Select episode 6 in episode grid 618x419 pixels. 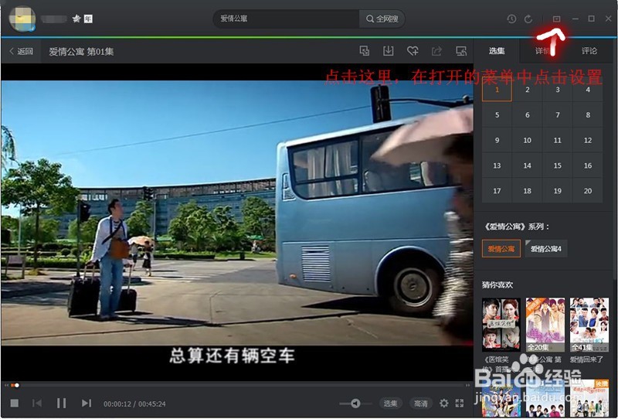pos(528,115)
